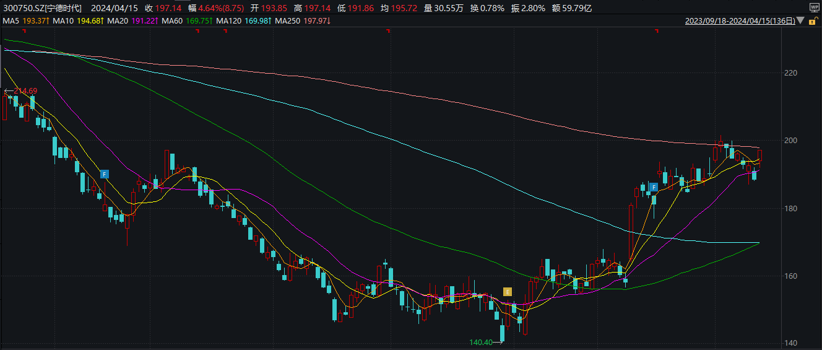Screen dimensions: 822x350
Task: Click the MA5 indicator label
Action: pyautogui.click(x=11, y=21)
